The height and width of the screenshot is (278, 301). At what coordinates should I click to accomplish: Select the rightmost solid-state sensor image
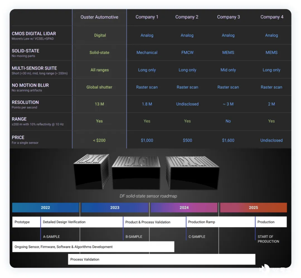[x=192, y=172]
